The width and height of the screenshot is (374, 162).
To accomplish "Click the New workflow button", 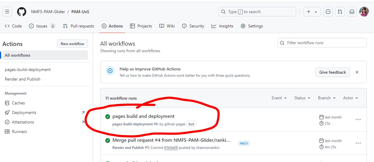I will click(72, 44).
